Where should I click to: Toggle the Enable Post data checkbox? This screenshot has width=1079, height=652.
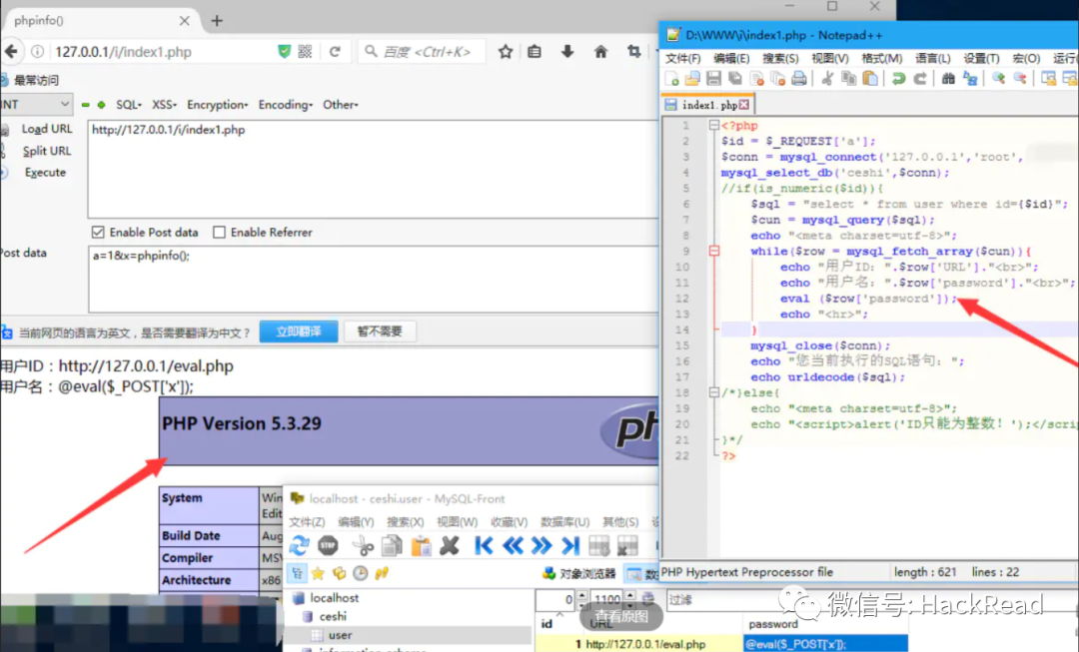tap(98, 233)
